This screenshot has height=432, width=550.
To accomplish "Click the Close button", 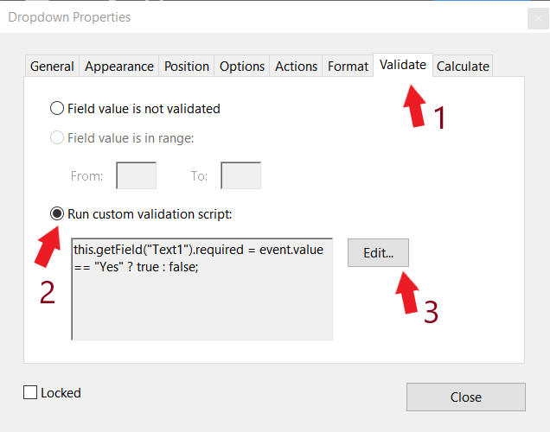I will pos(465,397).
